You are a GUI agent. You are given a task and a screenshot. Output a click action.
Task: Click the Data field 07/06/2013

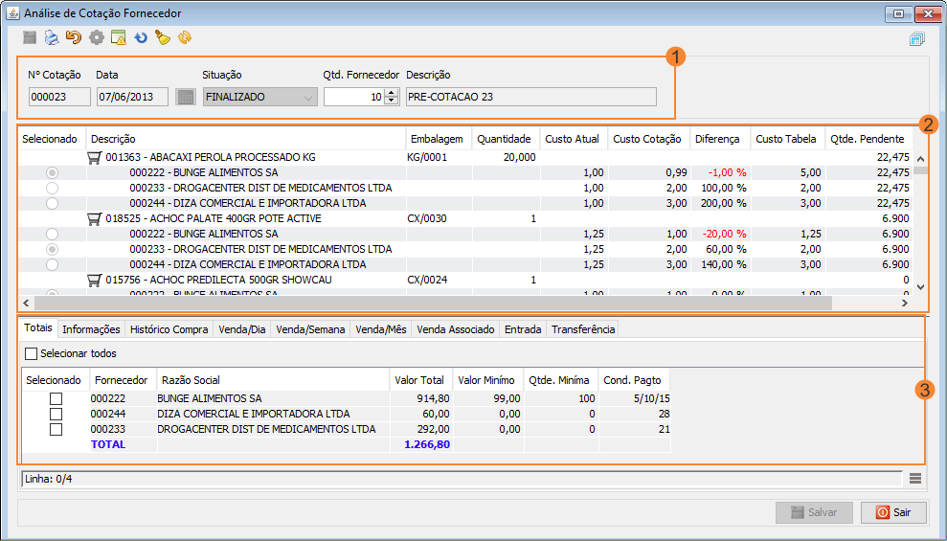point(132,97)
